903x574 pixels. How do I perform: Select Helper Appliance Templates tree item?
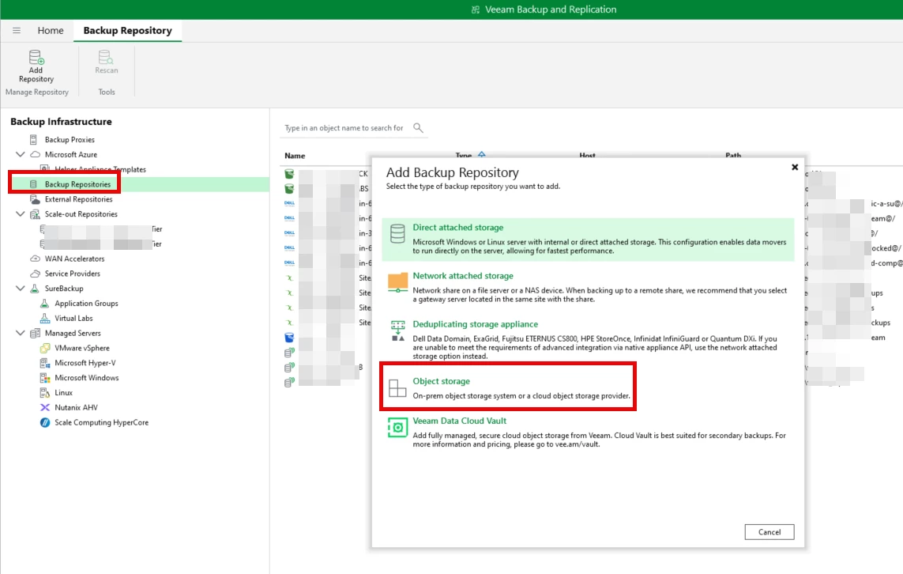(100, 169)
